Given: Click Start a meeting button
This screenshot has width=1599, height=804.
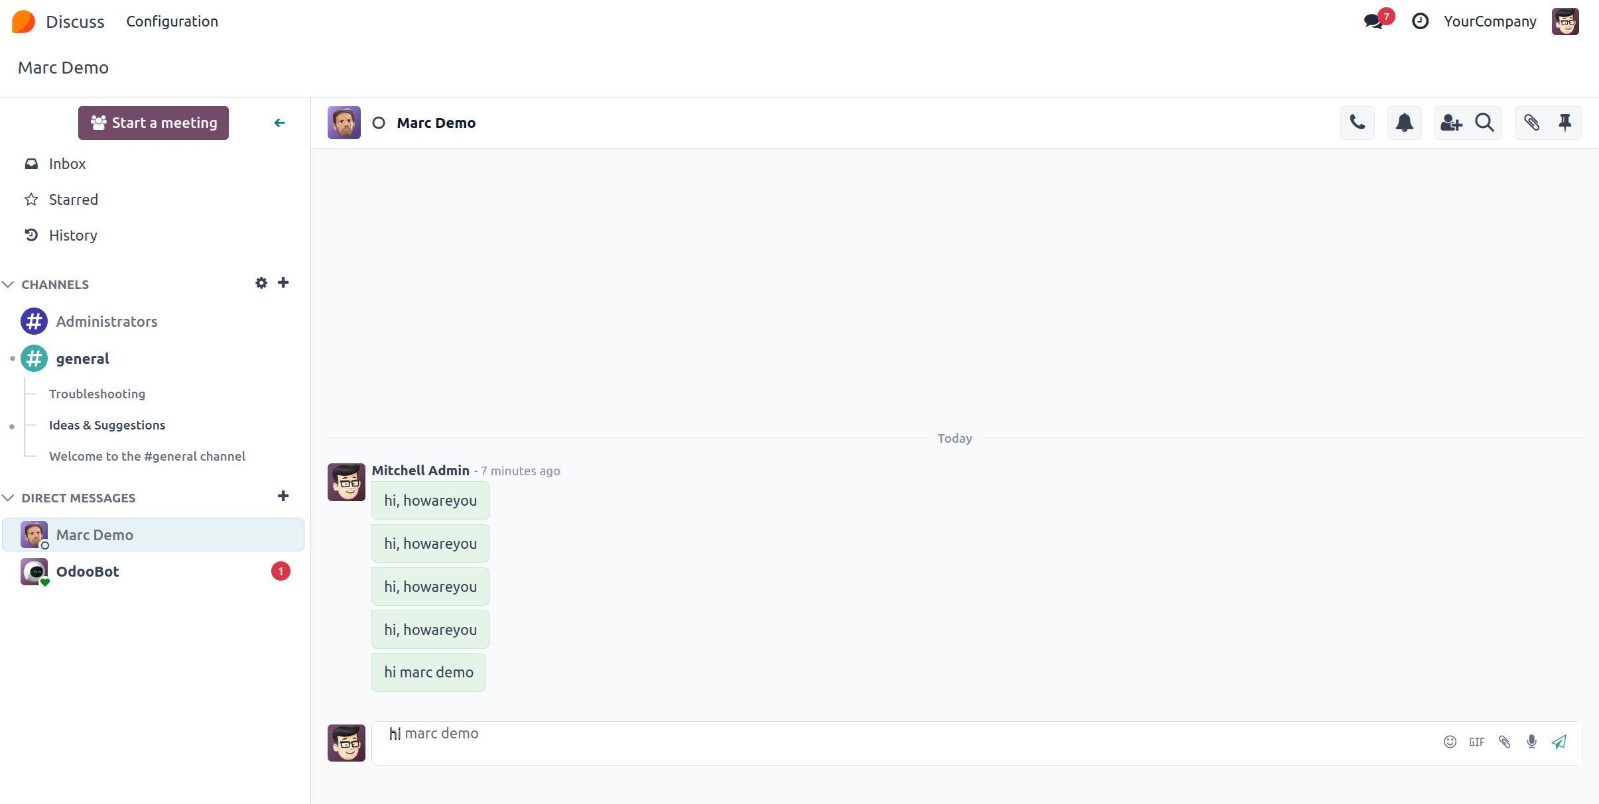Looking at the screenshot, I should pos(153,123).
